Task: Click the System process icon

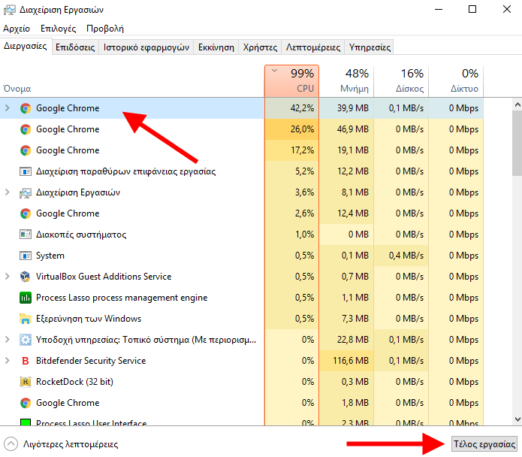Action: 26,256
